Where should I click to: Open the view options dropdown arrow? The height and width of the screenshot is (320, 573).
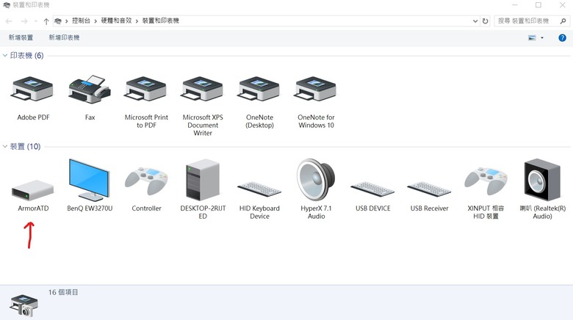click(542, 37)
